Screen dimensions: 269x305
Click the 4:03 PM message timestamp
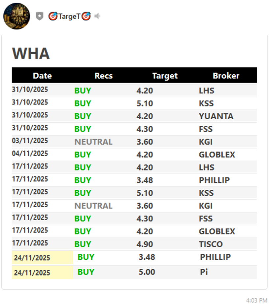click(256, 300)
